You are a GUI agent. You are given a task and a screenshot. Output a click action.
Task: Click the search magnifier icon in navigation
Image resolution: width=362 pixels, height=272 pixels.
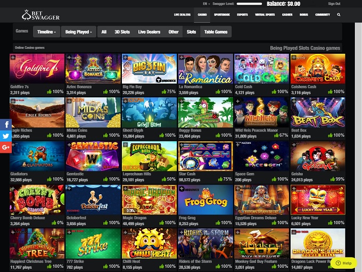339,15
